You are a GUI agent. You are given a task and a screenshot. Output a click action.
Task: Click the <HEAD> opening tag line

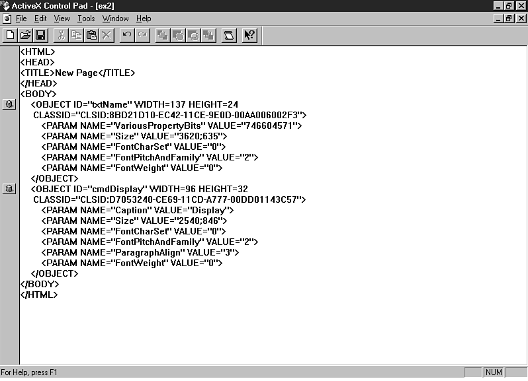(37, 62)
